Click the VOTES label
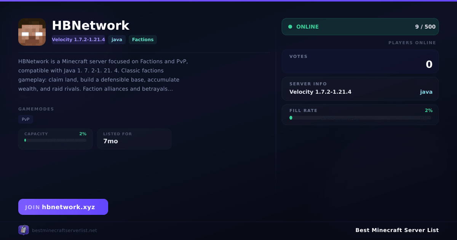The image size is (457, 240). [298, 56]
